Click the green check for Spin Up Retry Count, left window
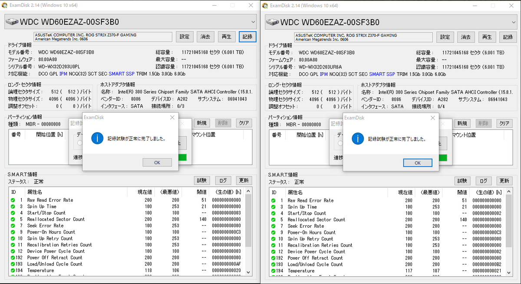This screenshot has width=521, height=284. pos(13,239)
